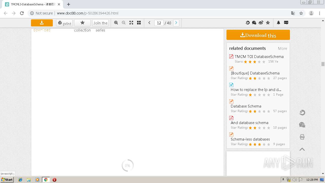325x183 pixels.
Task: Open Internet Explorer from taskbar
Action: click(x=20, y=180)
